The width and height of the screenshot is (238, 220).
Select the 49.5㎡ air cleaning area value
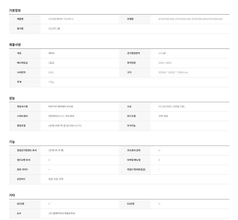click(162, 53)
